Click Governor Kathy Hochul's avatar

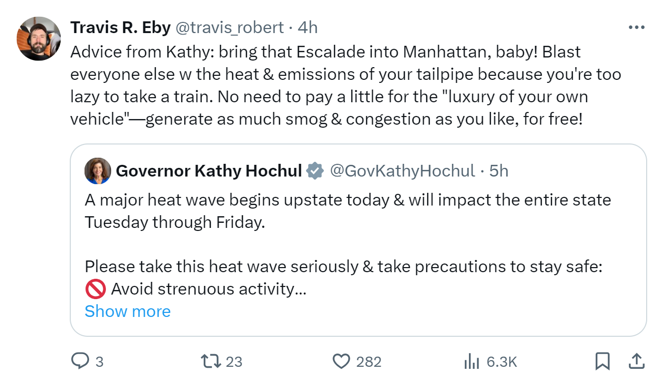click(98, 170)
